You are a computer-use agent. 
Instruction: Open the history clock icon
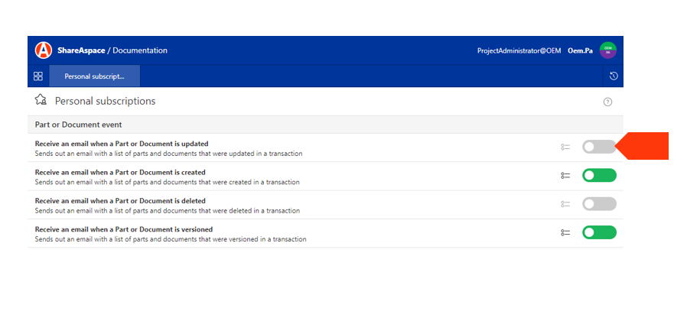[x=614, y=76]
